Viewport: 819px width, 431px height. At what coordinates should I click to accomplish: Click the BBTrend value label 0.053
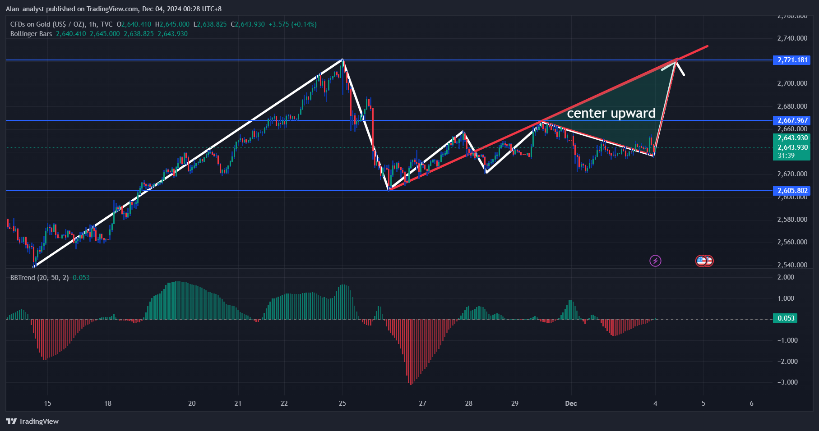pos(786,318)
